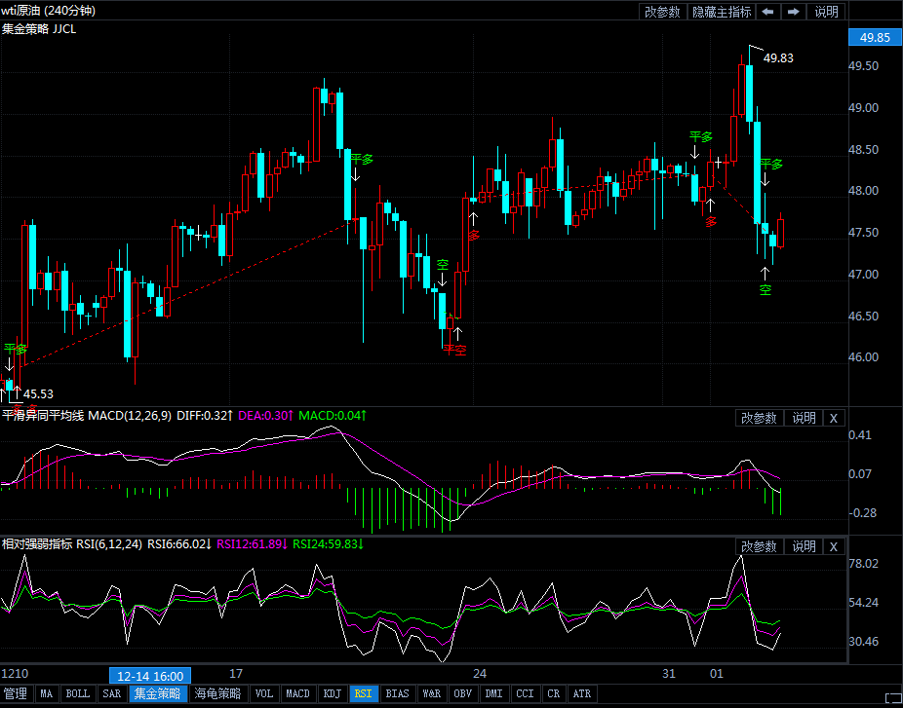The width and height of the screenshot is (903, 708).
Task: Click 说明 in the RSI panel header
Action: click(x=804, y=546)
